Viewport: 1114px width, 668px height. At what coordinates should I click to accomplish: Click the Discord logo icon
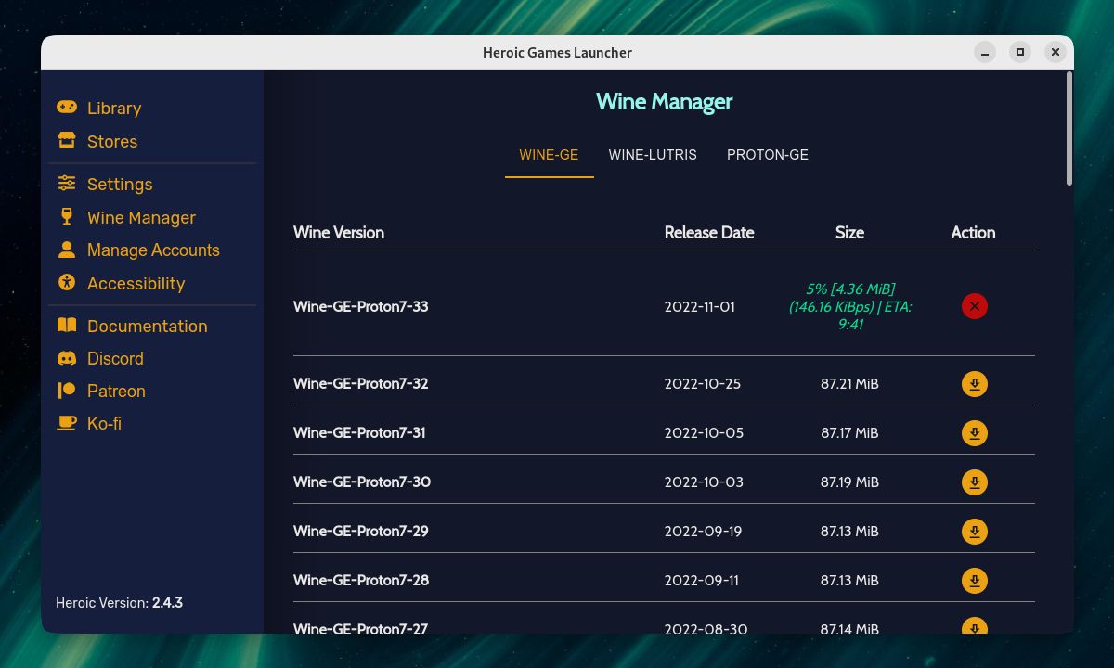tap(67, 358)
